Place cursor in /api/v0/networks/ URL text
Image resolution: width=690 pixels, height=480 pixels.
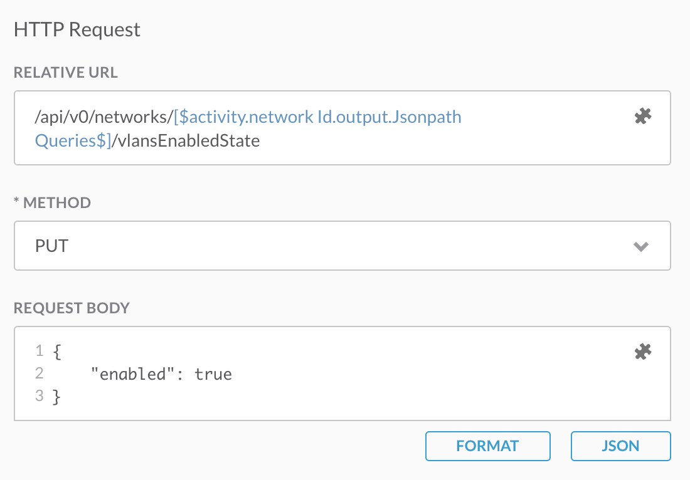click(104, 117)
